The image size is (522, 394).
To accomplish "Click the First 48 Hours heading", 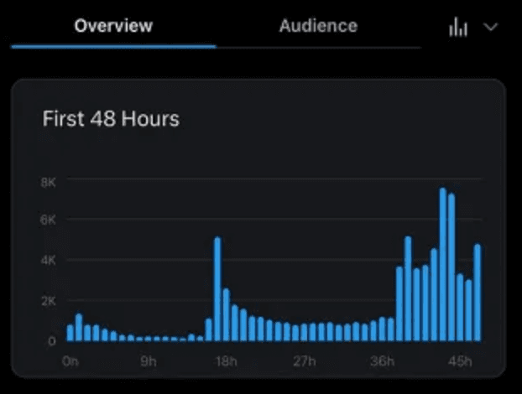I will tap(111, 119).
